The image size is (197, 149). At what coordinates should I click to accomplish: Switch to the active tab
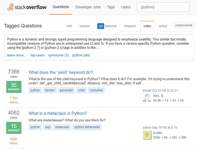coord(163,26)
